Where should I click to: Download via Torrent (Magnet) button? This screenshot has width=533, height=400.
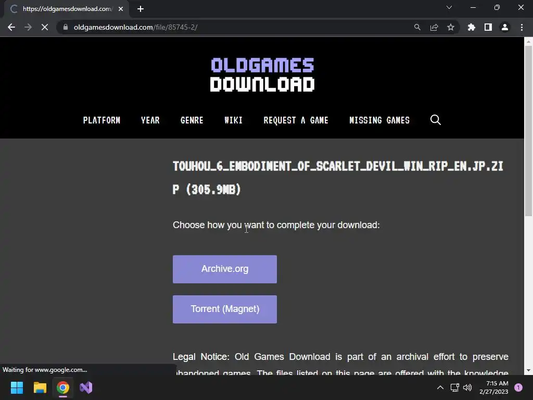[x=225, y=309]
